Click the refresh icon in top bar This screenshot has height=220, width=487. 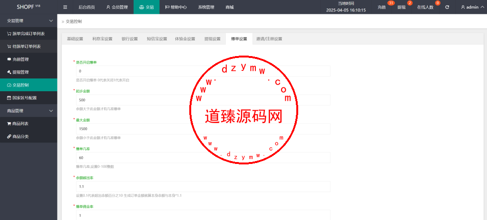click(447, 7)
